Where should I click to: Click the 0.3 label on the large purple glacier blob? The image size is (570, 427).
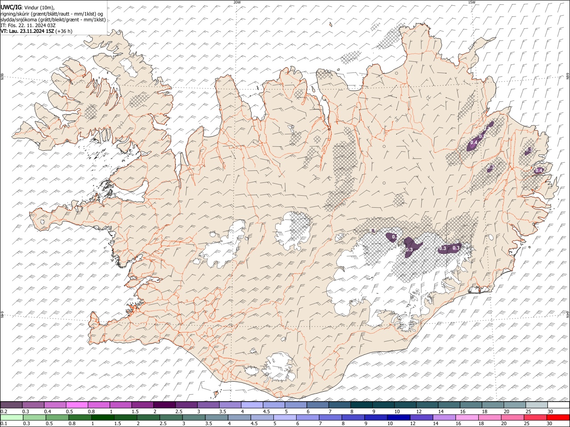[409, 250]
